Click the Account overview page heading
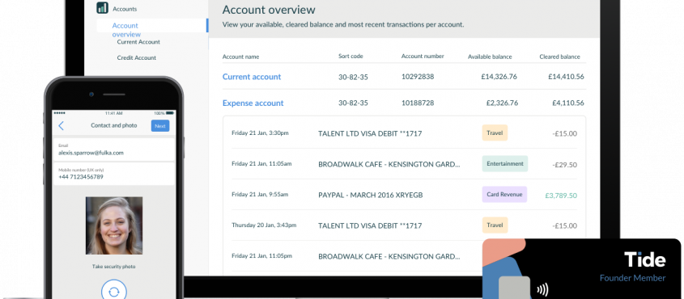Viewport: 684px width, 299px height. 269,10
